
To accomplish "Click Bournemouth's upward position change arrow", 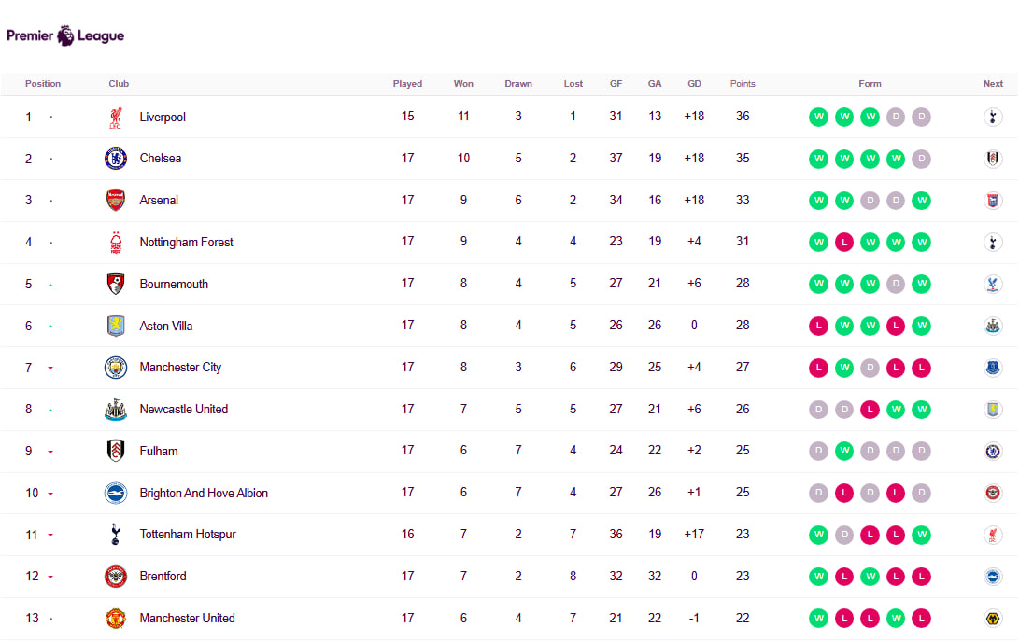I will tap(50, 285).
